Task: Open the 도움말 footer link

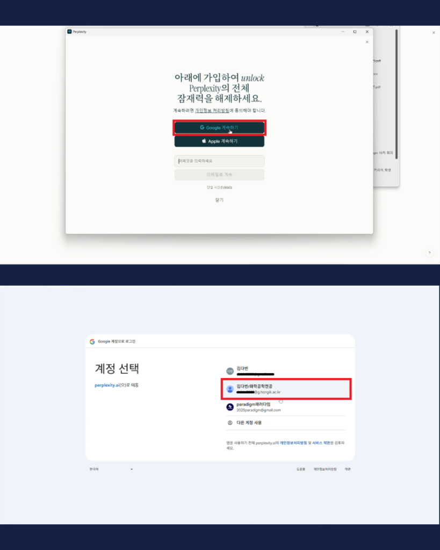Action: click(301, 469)
